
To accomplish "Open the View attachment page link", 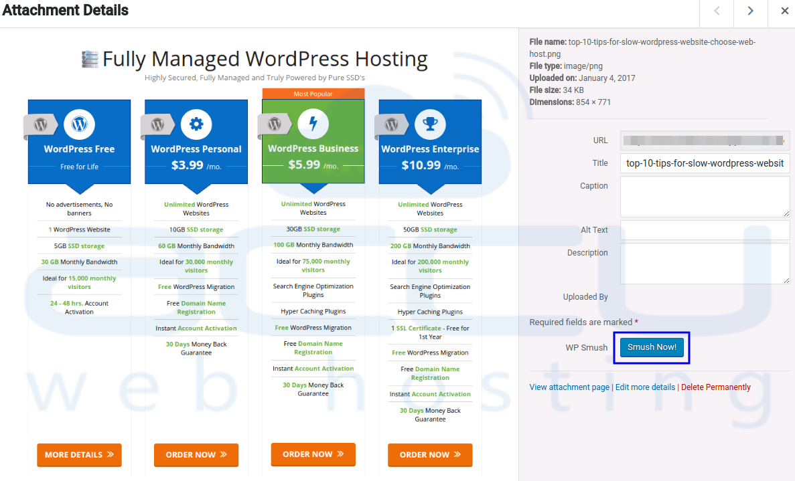I will [569, 387].
